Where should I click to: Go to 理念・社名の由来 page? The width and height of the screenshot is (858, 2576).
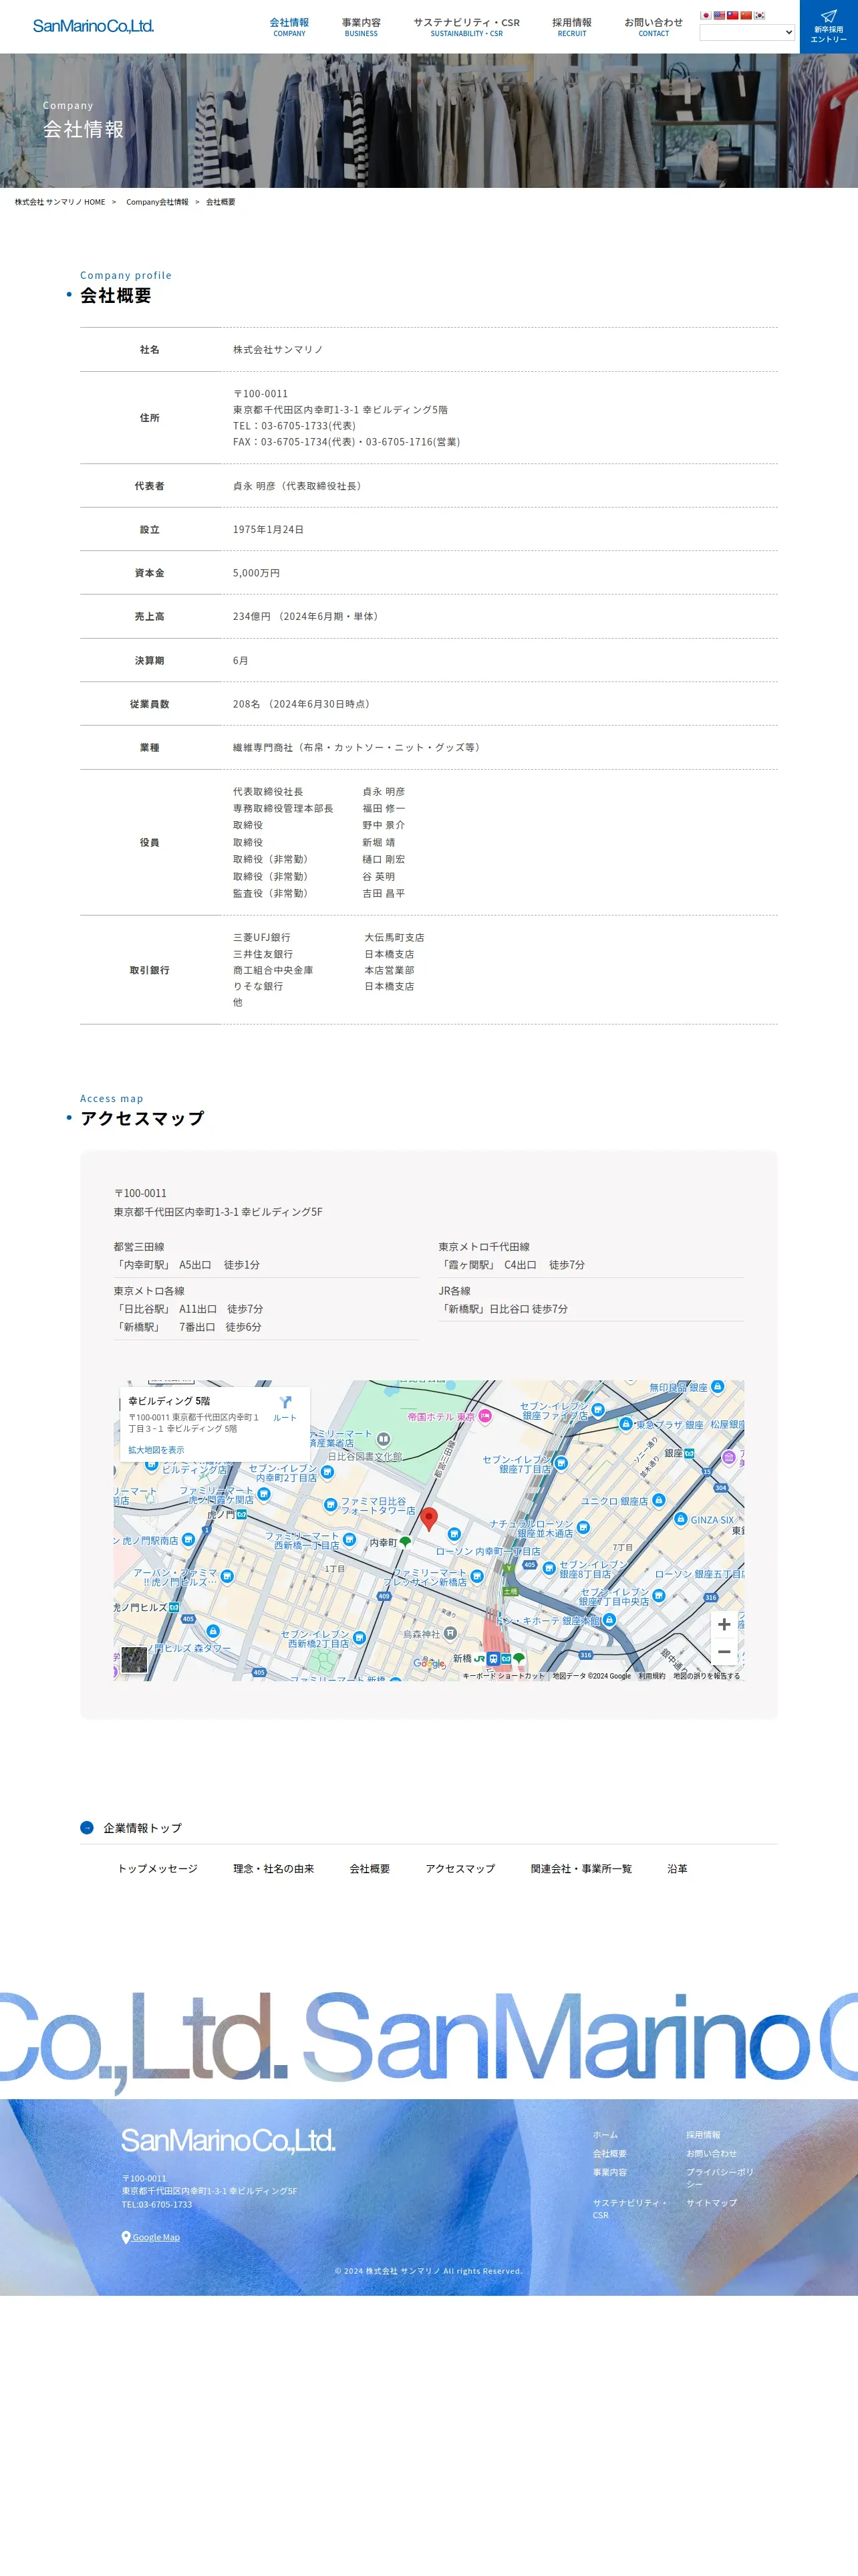click(274, 1869)
